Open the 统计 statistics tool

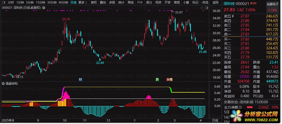(121, 2)
